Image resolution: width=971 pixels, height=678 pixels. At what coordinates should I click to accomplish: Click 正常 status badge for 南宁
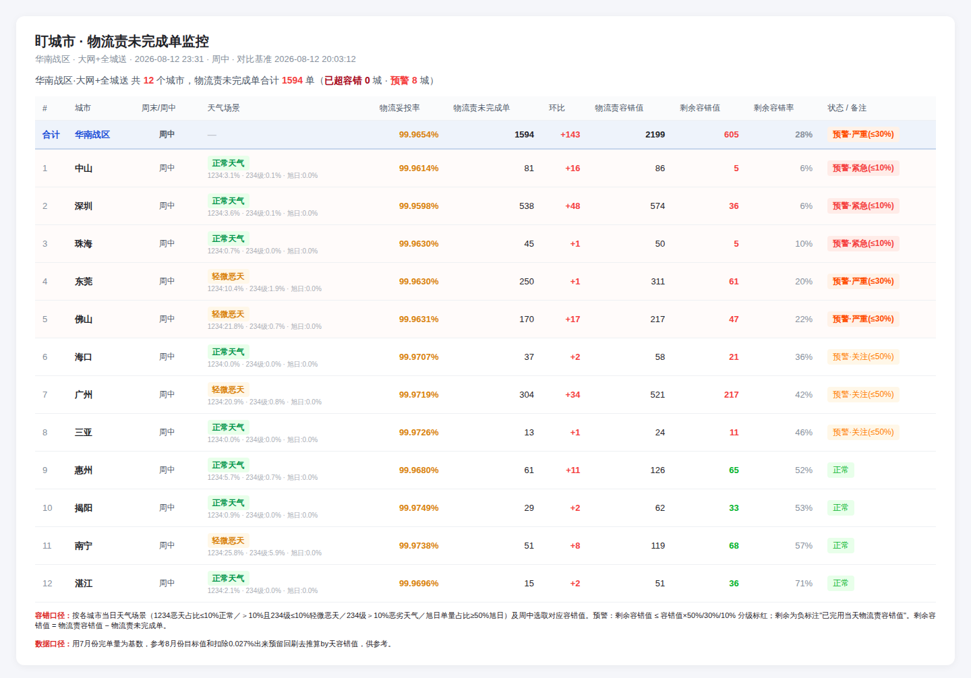(x=841, y=545)
